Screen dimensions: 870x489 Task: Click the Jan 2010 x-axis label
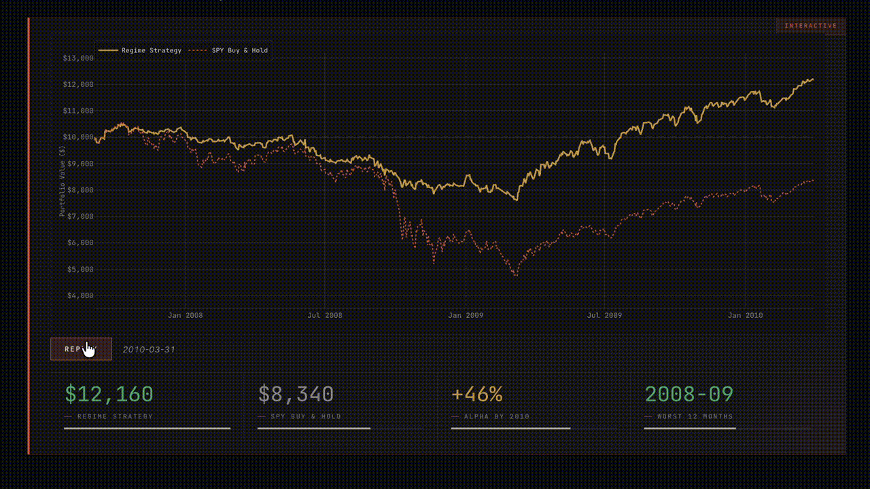(745, 315)
